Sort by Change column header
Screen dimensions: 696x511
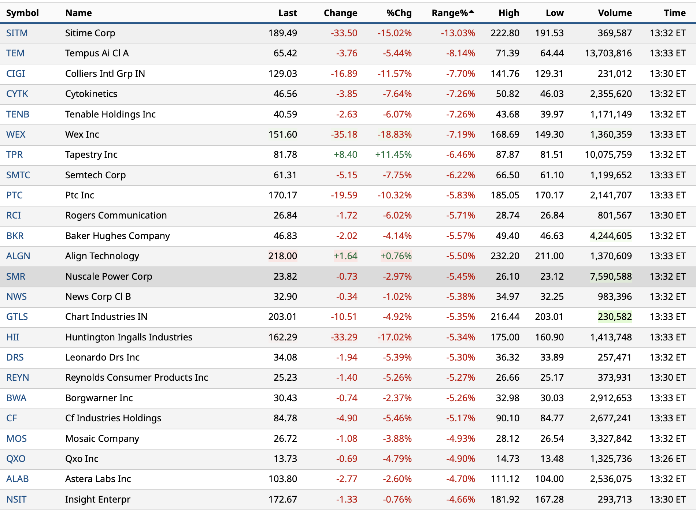pyautogui.click(x=340, y=13)
